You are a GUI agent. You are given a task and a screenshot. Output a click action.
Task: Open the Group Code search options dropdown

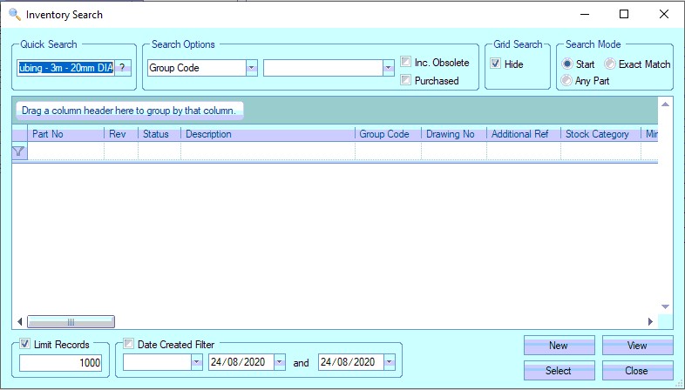click(x=251, y=68)
